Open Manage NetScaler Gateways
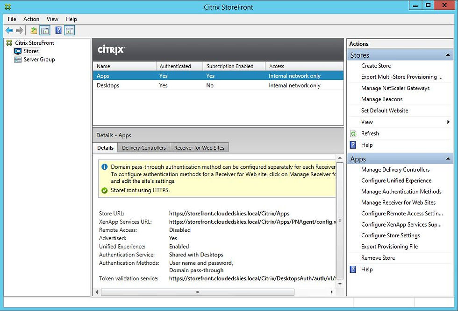Viewport: 458px width, 311px height. [395, 88]
